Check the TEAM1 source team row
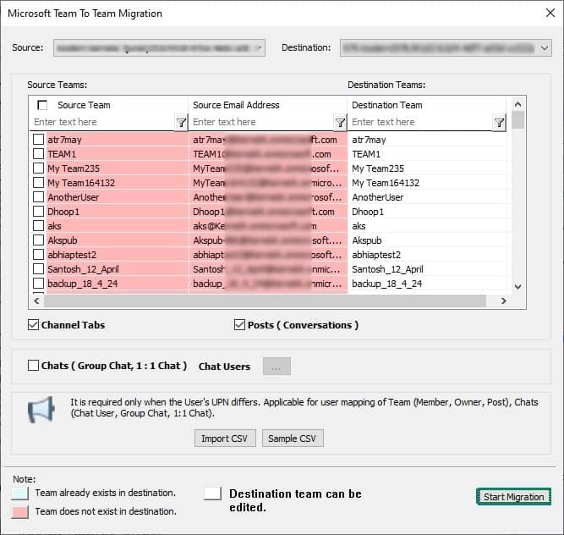Screen dimensions: 564x535 [x=39, y=154]
